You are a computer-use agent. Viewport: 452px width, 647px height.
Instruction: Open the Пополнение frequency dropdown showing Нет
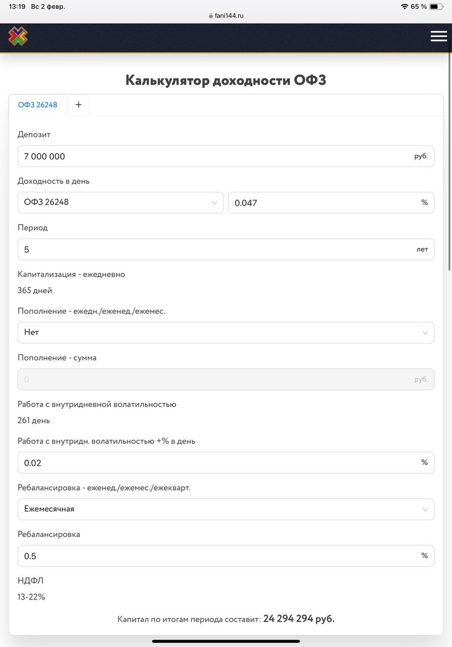tap(226, 333)
